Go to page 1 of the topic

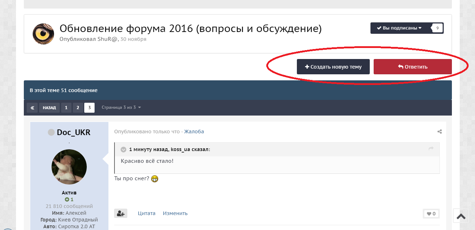pos(66,108)
